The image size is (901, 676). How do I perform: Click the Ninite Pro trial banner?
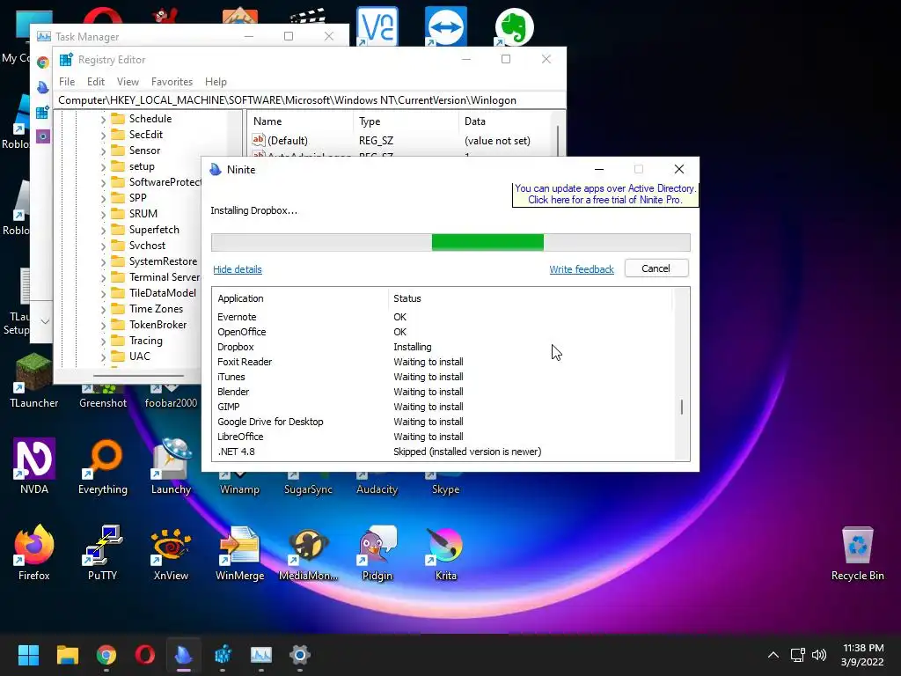604,195
